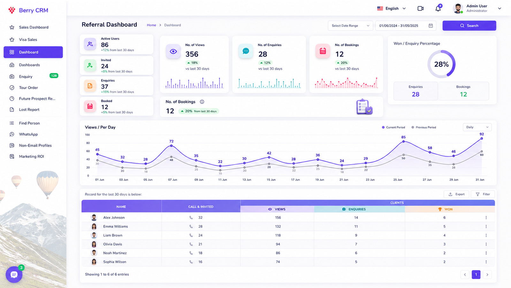This screenshot has height=288, width=511.
Task: Click the Views mini bar chart
Action: point(194,83)
